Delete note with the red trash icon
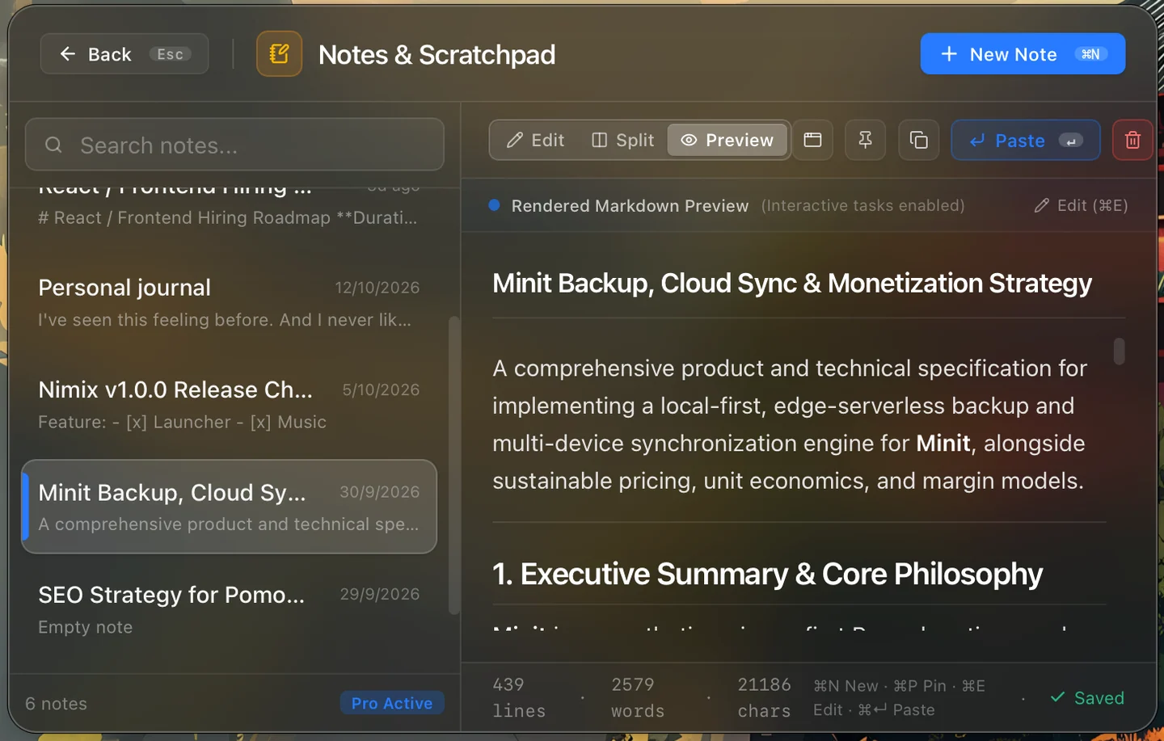 (1132, 140)
